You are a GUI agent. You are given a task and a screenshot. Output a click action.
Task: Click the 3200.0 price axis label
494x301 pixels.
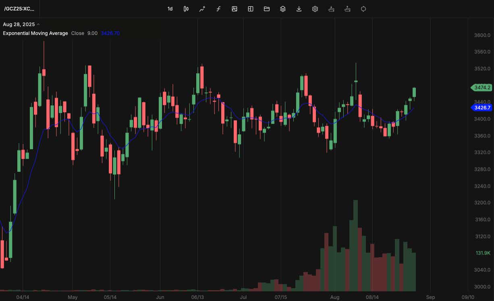[482, 203]
